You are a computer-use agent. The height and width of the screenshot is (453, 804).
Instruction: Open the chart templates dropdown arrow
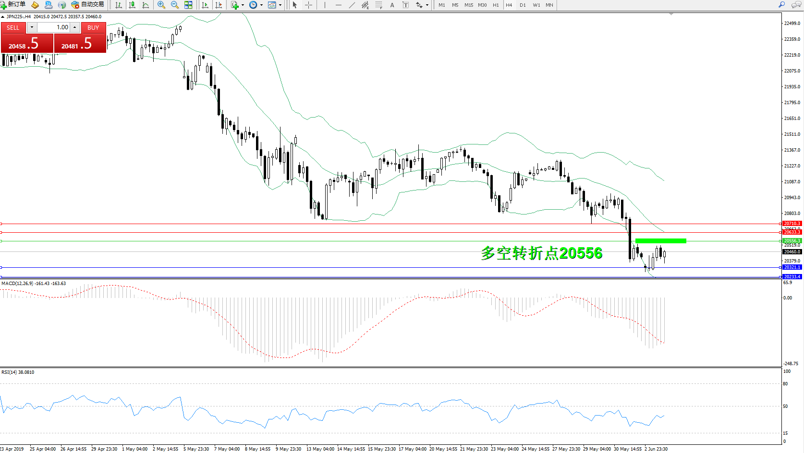pyautogui.click(x=280, y=5)
